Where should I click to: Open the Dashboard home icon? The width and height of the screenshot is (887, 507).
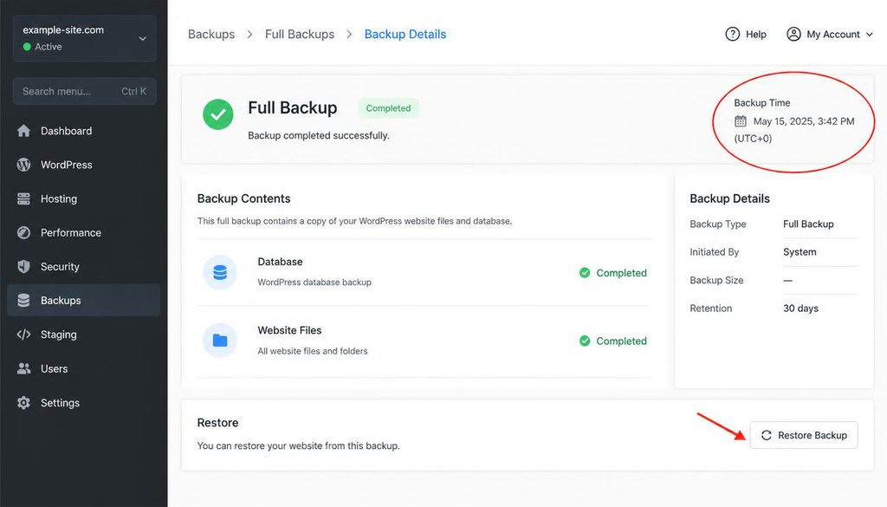click(x=23, y=131)
